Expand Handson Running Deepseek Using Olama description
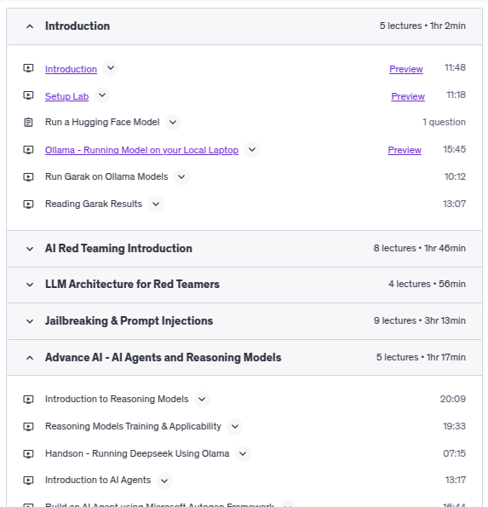 (243, 453)
